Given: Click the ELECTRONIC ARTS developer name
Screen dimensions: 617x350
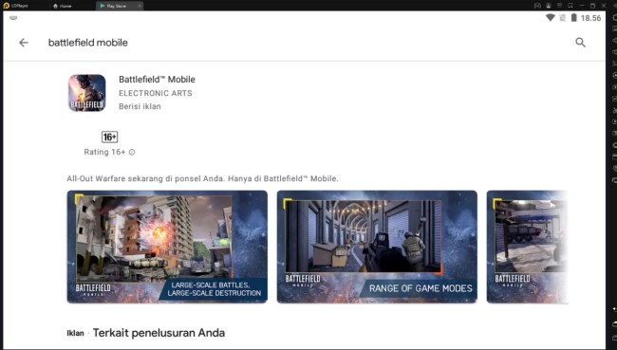Looking at the screenshot, I should (x=156, y=93).
